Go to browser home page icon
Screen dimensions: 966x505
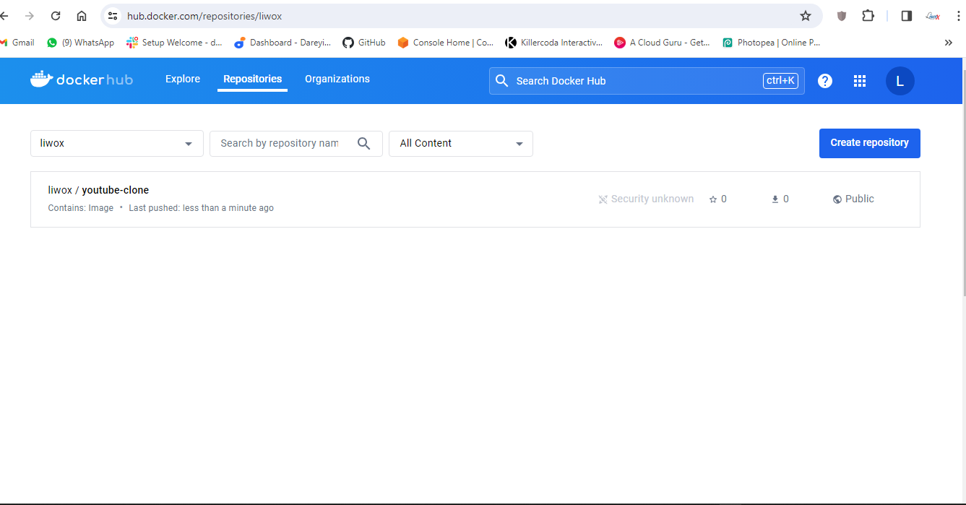click(x=82, y=16)
